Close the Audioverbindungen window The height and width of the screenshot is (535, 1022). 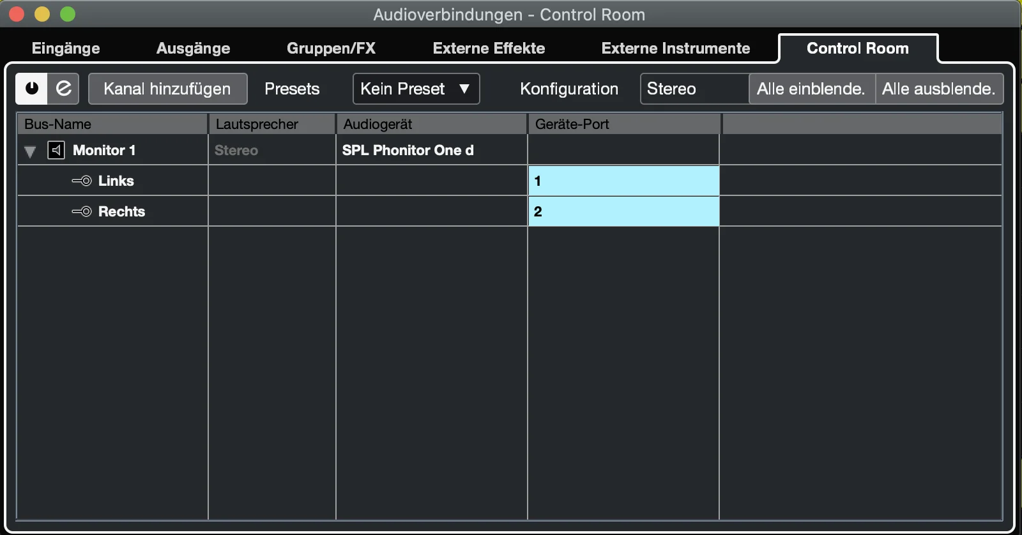point(17,13)
